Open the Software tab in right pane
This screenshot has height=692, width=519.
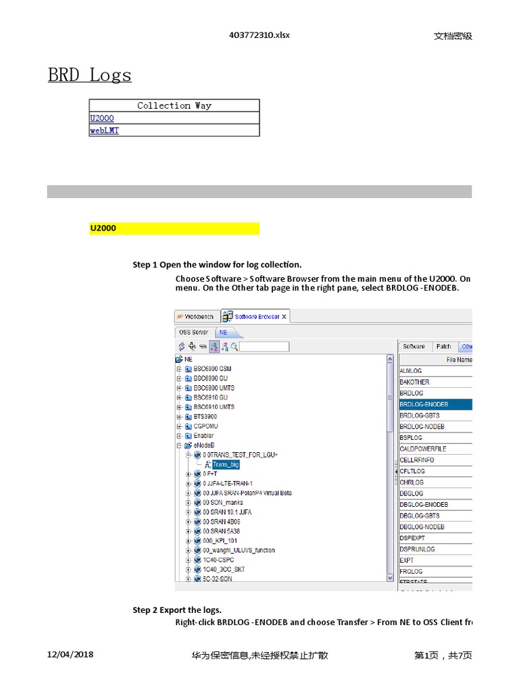coord(414,347)
